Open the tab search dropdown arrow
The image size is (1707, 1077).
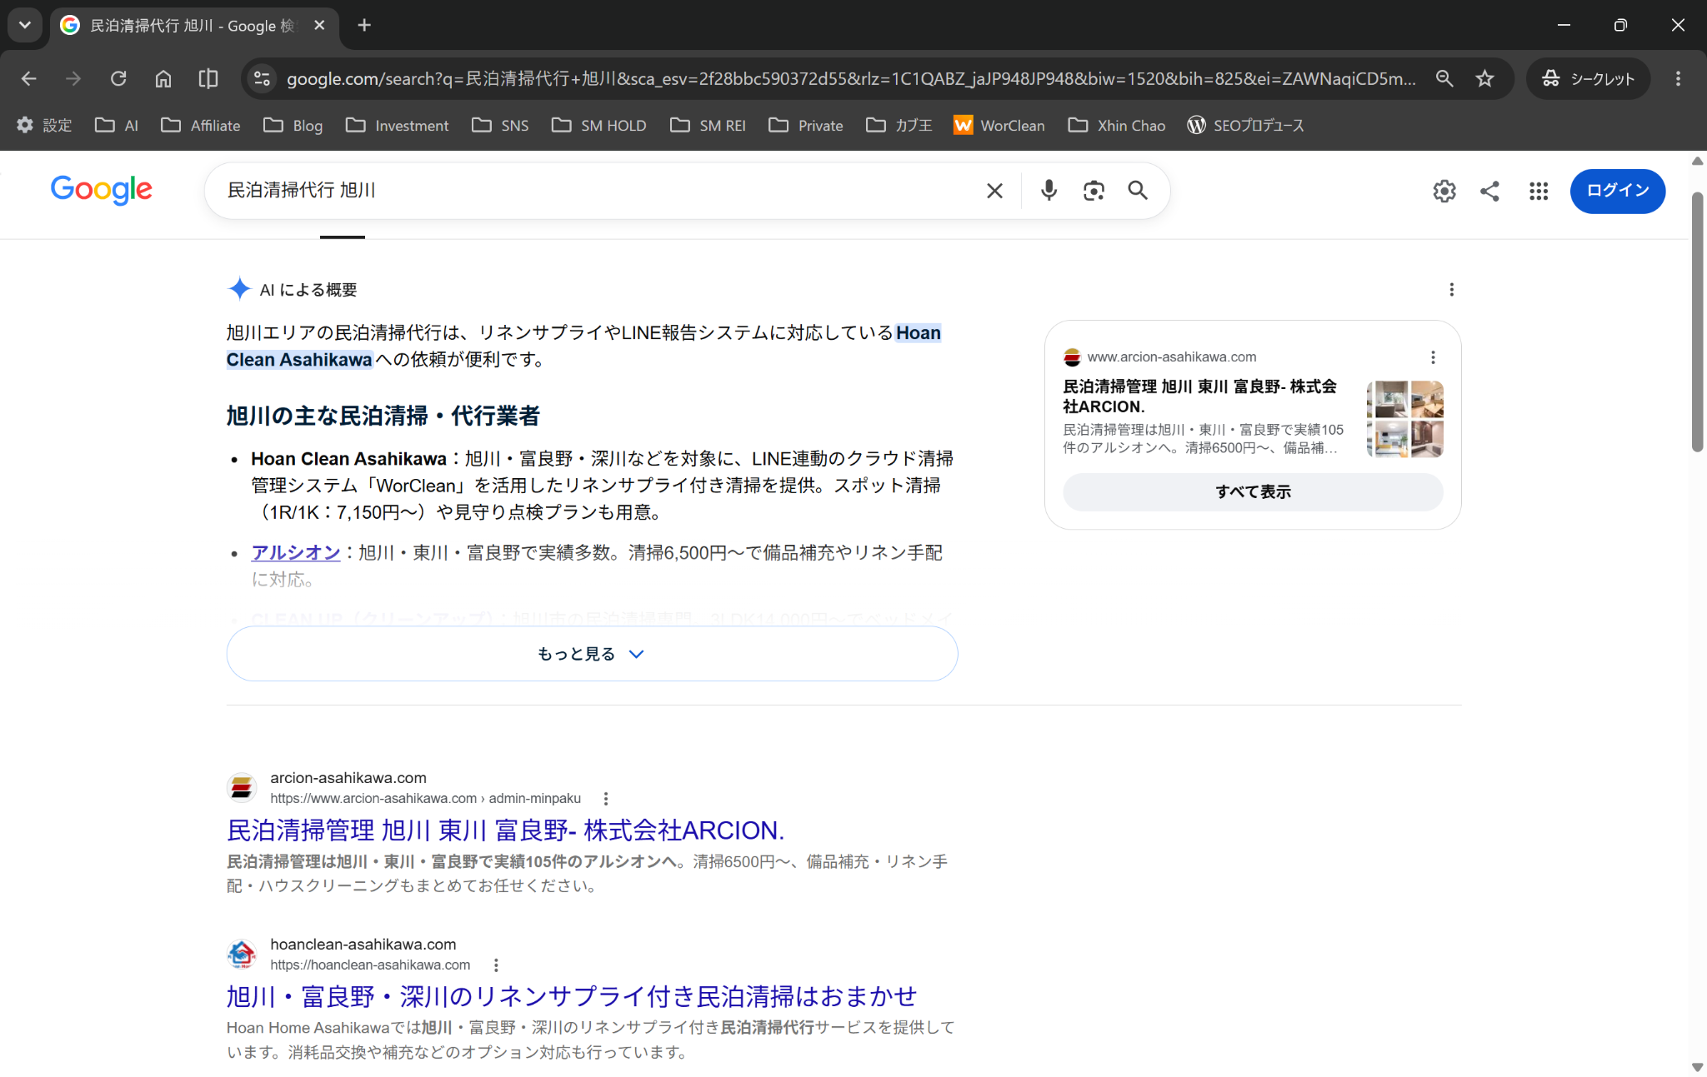(x=25, y=25)
